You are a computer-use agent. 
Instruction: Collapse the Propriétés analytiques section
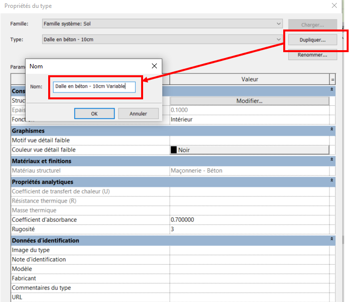pos(332,181)
